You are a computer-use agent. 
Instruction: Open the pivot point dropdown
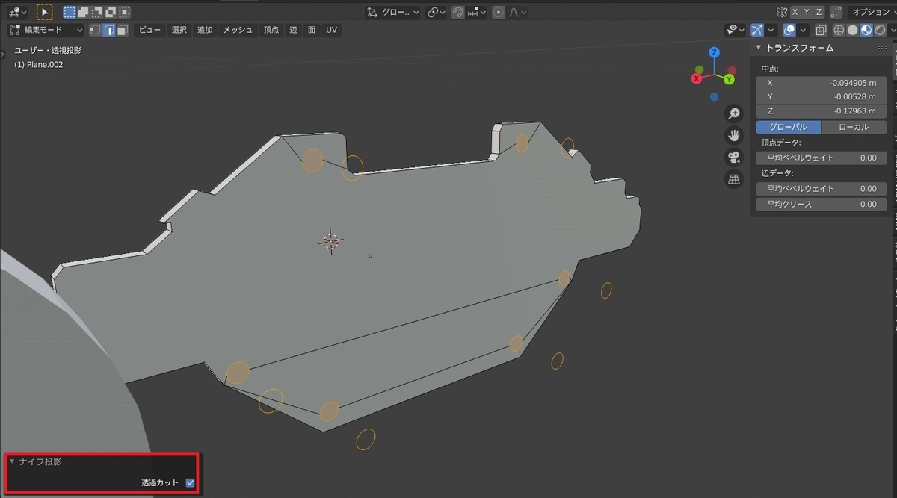click(437, 12)
